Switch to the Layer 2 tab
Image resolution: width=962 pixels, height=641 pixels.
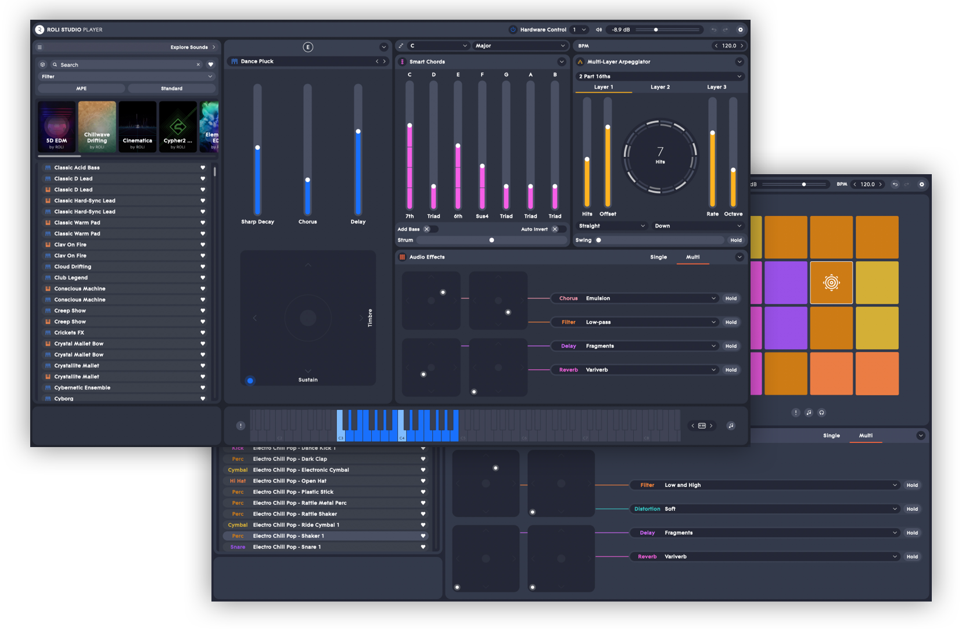tap(660, 87)
